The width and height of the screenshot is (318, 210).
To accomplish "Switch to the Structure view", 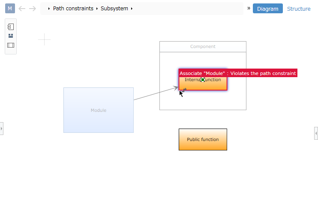I will pyautogui.click(x=299, y=9).
